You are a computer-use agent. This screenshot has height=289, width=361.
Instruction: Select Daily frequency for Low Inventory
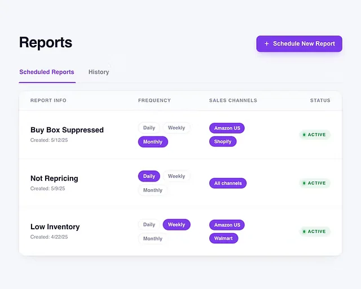pos(149,225)
